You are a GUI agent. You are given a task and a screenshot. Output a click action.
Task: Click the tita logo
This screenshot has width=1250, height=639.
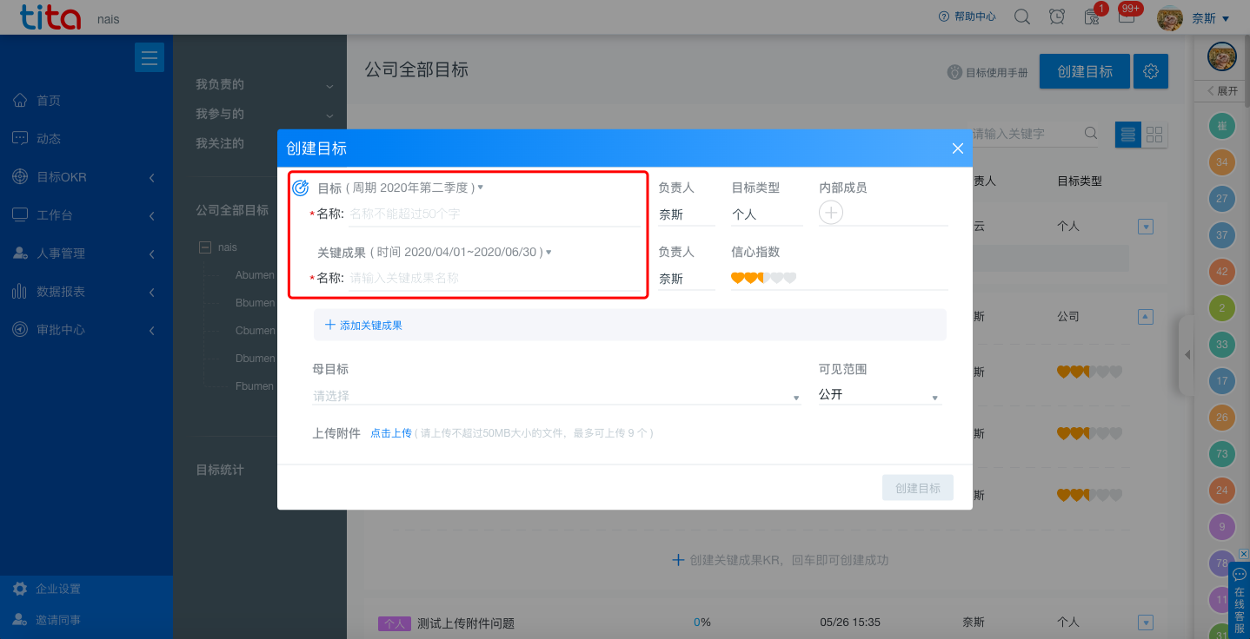click(50, 16)
